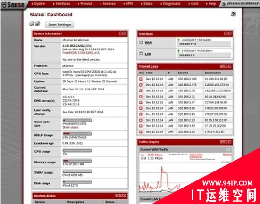Image resolution: width=260 pixels, height=204 pixels.
Task: Click the FreeBSD 8.3-RELEASE link
Action: coord(81,53)
